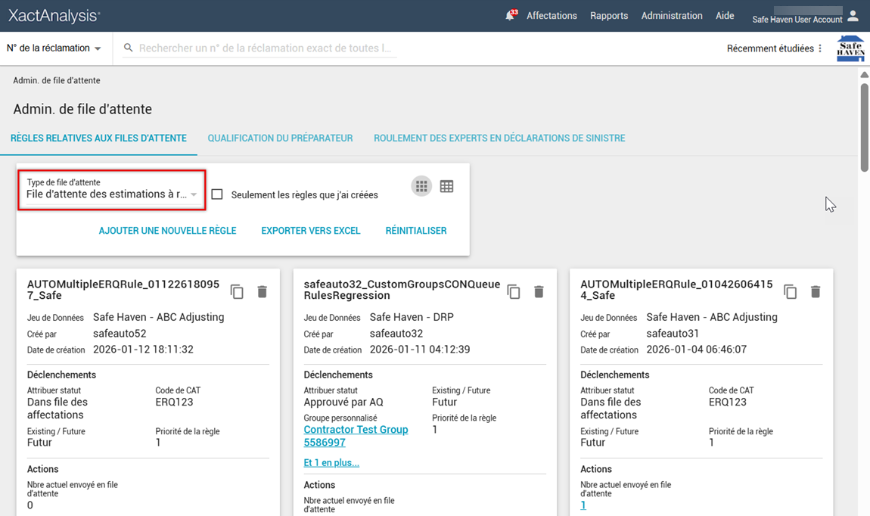
Task: Open Contractor Test Group 5586997 link
Action: pos(356,436)
